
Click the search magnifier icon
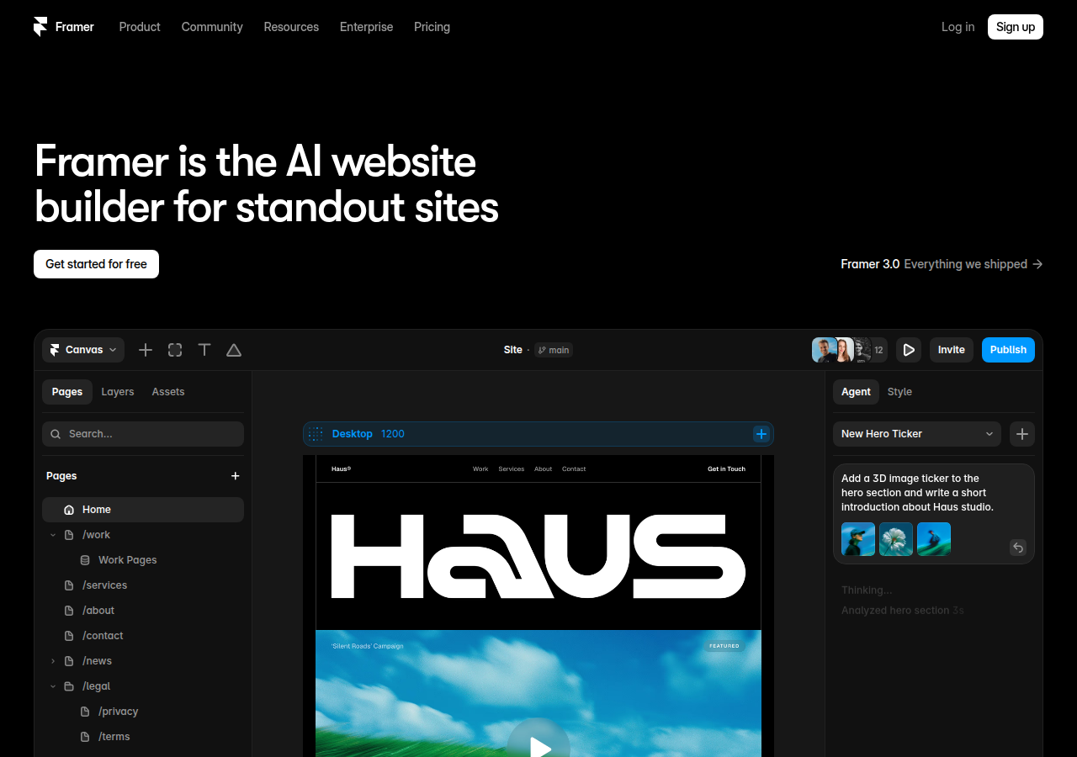click(x=56, y=434)
